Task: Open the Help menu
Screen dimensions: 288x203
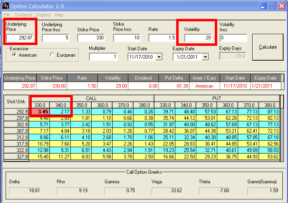Action: 59,15
